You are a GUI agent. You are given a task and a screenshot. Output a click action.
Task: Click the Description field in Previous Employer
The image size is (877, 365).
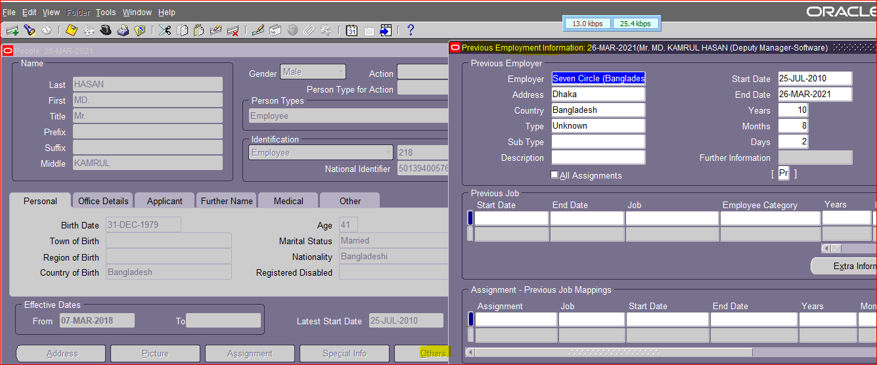point(598,157)
